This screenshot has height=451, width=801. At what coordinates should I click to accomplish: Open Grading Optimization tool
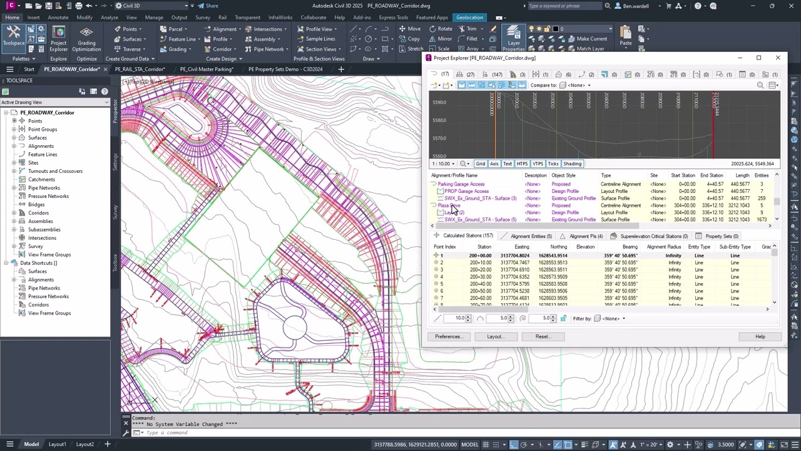point(86,39)
